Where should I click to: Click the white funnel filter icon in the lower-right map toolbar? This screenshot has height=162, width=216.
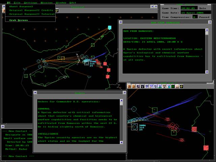point(142,86)
